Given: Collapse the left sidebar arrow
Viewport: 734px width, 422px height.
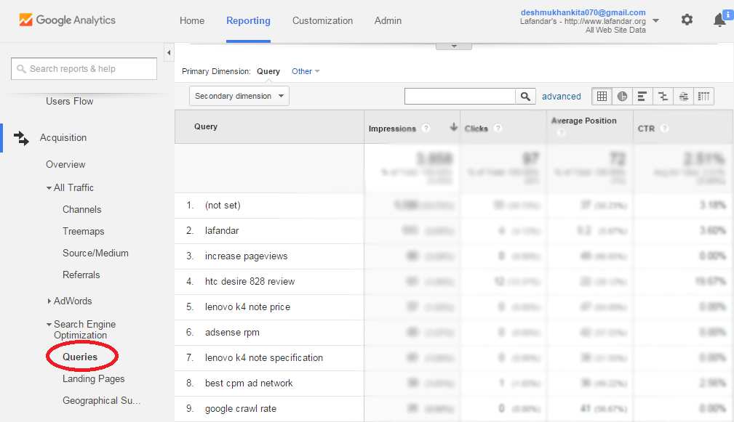Looking at the screenshot, I should 169,53.
